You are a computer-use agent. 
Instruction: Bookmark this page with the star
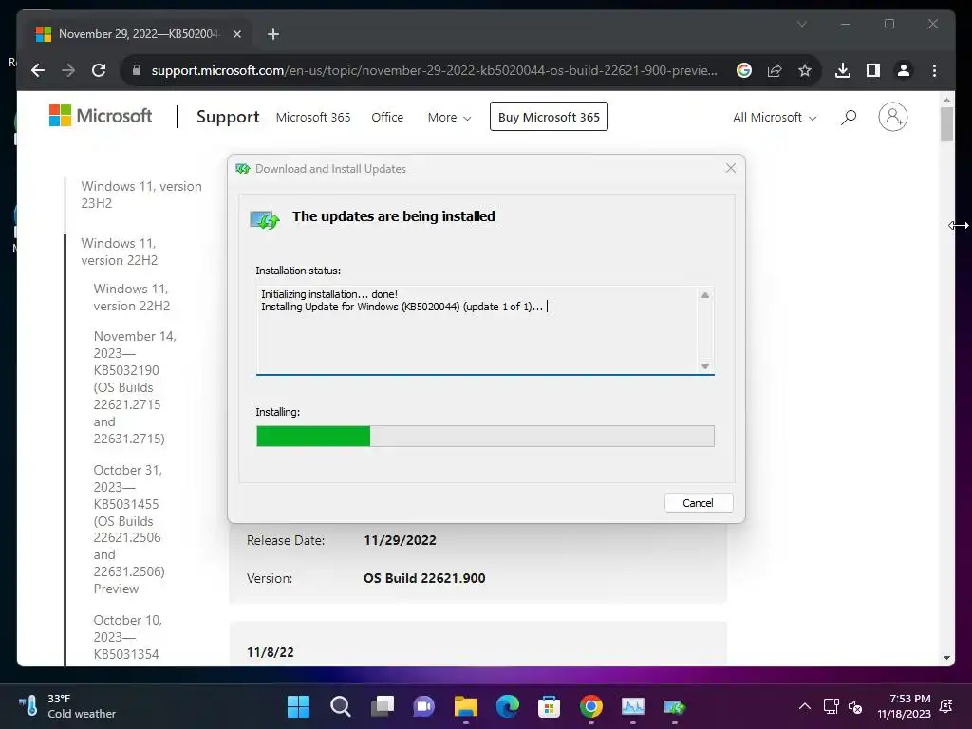pyautogui.click(x=805, y=70)
